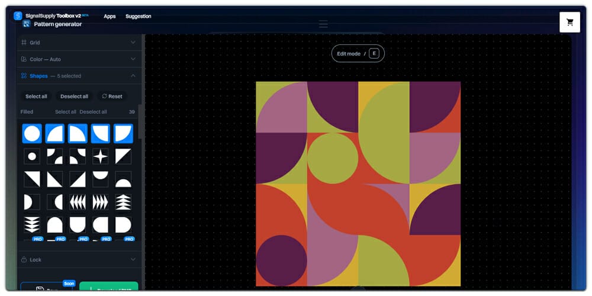This screenshot has width=592, height=296.
Task: Select triangle with right angle at bottom-left
Action: click(54, 179)
